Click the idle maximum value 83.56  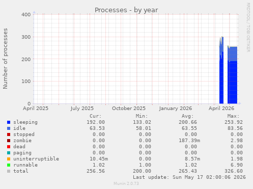pos(235,128)
